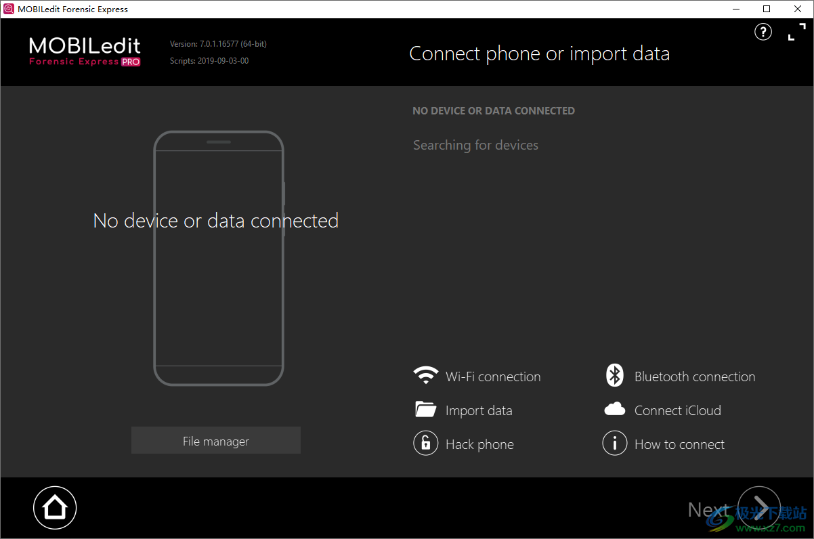Select the 'Searching for devices' text
This screenshot has width=814, height=539.
pyautogui.click(x=475, y=145)
